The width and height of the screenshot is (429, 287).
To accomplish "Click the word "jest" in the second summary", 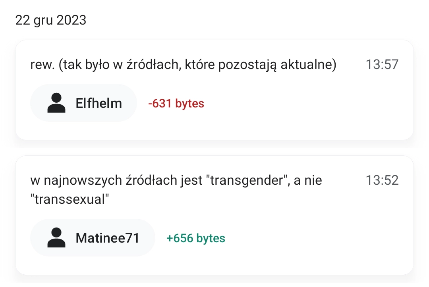I will [x=192, y=181].
